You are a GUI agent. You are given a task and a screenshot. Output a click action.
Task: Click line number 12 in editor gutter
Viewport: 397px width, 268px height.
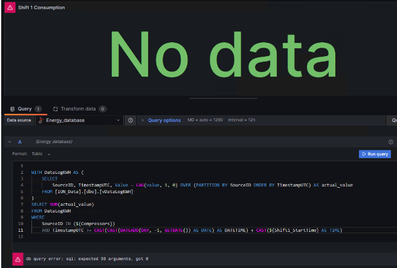(x=21, y=237)
